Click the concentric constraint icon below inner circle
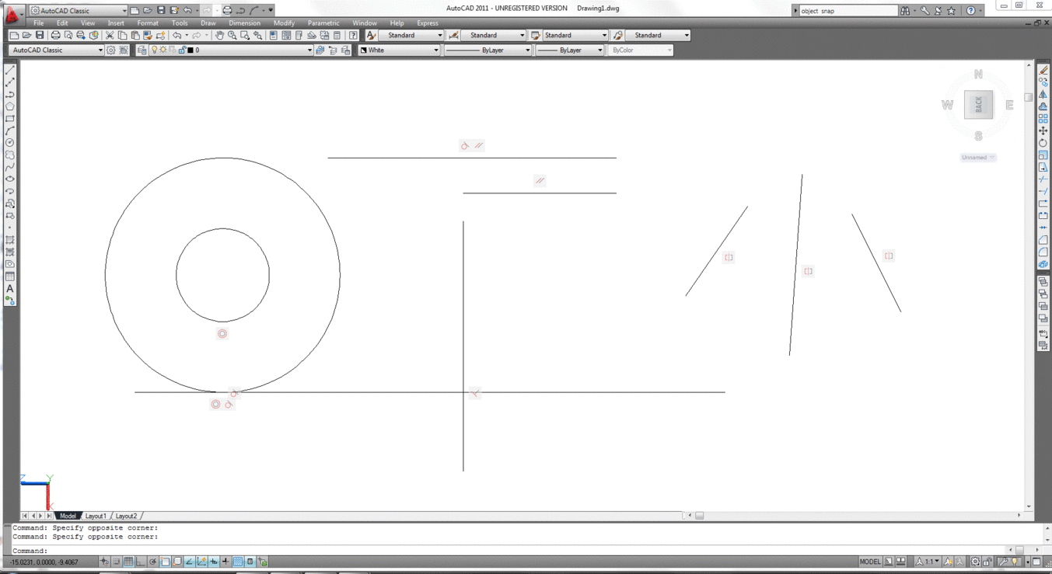Image resolution: width=1052 pixels, height=574 pixels. [x=222, y=334]
